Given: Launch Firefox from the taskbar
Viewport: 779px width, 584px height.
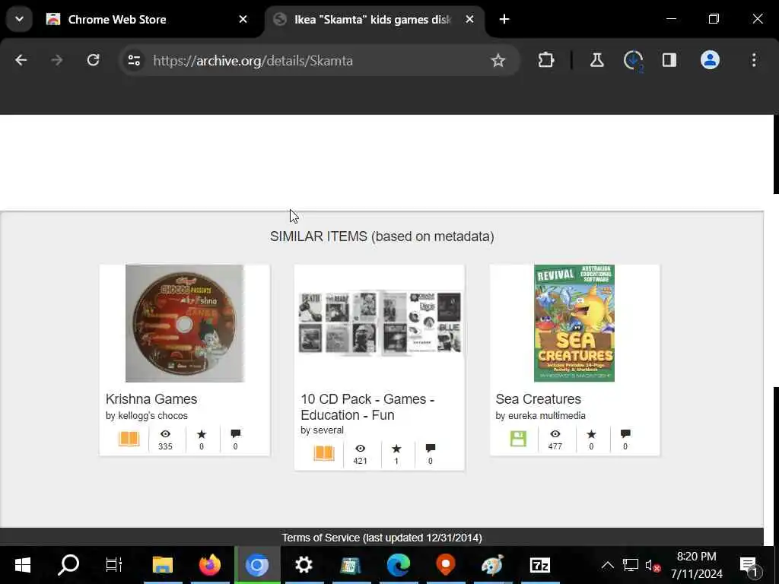Looking at the screenshot, I should tap(209, 565).
